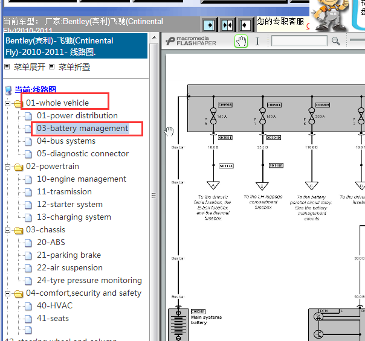Select the 01-whole vehicle folder label
The image size is (365, 341).
(x=57, y=103)
